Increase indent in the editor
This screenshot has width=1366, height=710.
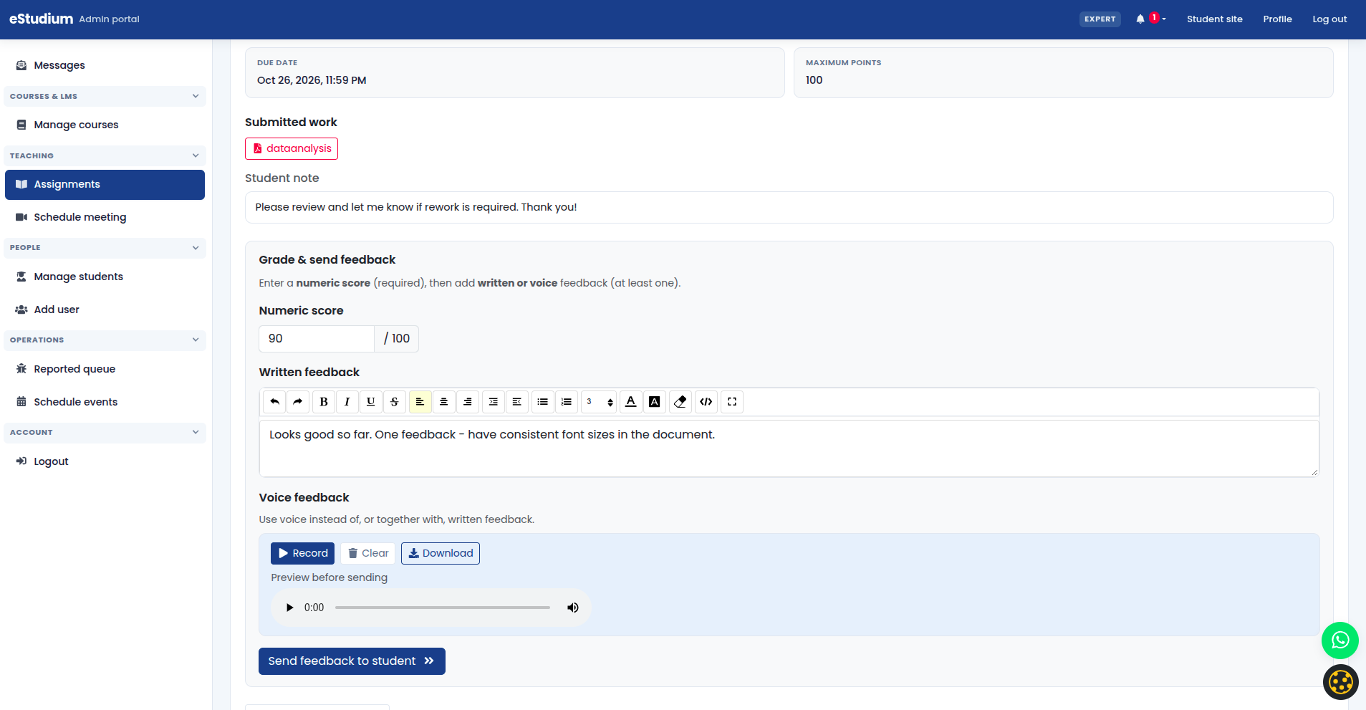[494, 402]
